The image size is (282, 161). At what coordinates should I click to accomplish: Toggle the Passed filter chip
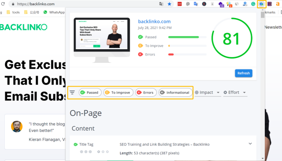click(90, 92)
